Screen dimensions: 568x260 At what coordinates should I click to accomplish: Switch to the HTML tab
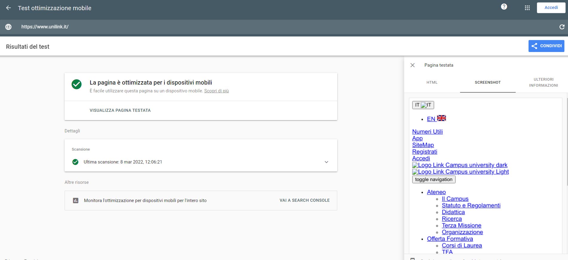coord(432,82)
